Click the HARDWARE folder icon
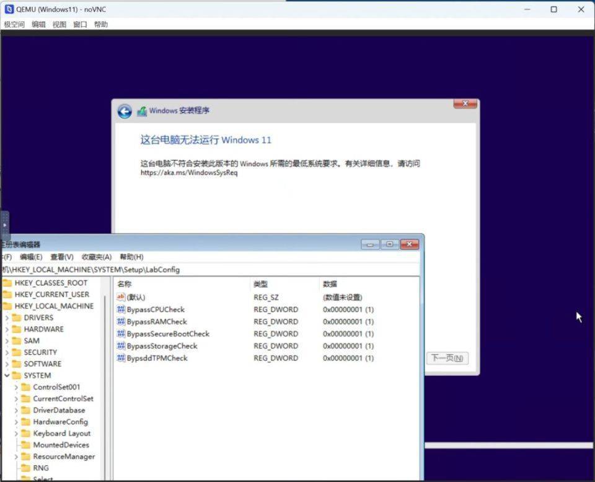The image size is (595, 482). [17, 329]
